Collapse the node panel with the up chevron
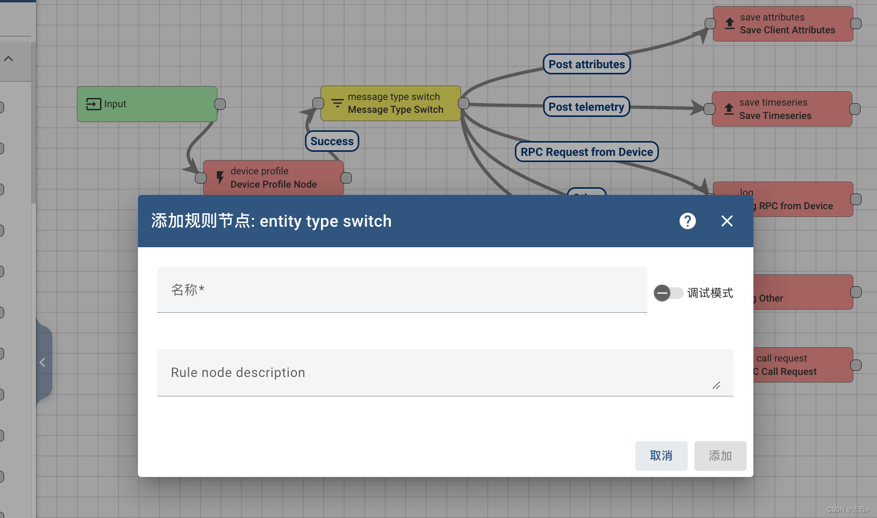 [8, 58]
